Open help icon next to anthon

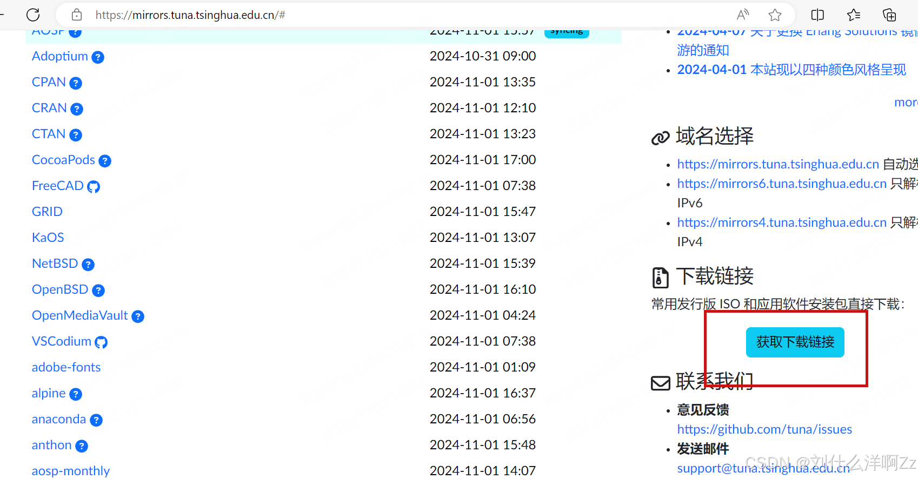tap(82, 446)
